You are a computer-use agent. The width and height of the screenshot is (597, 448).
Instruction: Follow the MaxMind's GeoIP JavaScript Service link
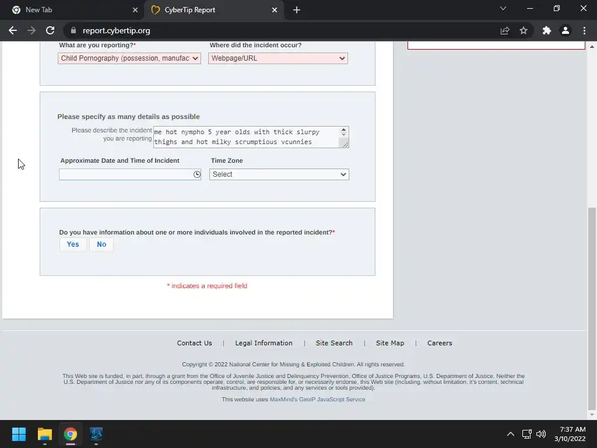click(318, 399)
